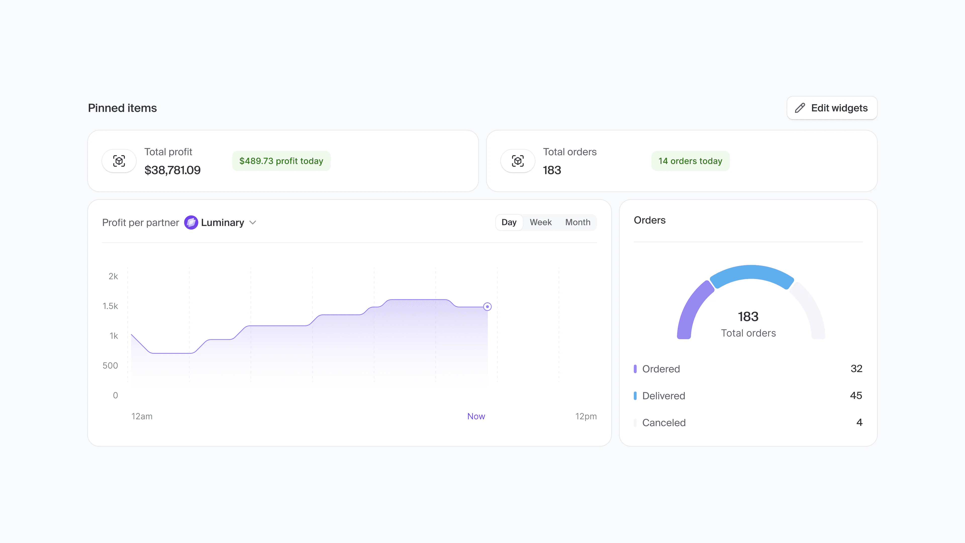Click the 2k y-axis label
Viewport: 965px width, 543px height.
(113, 276)
